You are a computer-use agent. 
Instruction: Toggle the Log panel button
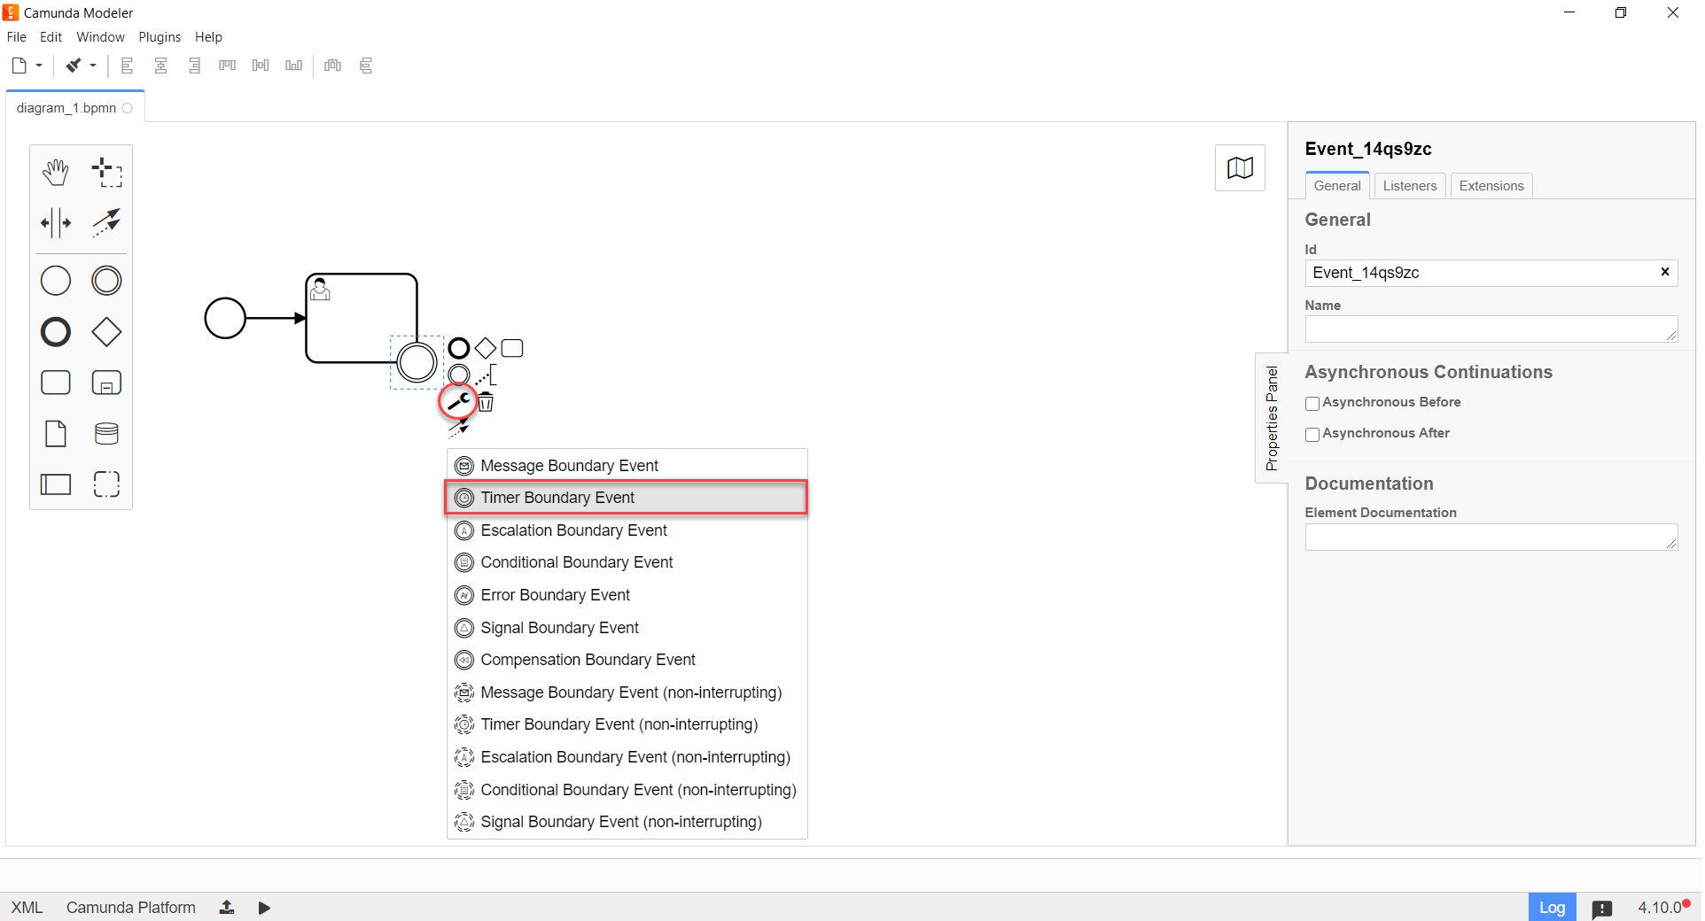tap(1552, 908)
